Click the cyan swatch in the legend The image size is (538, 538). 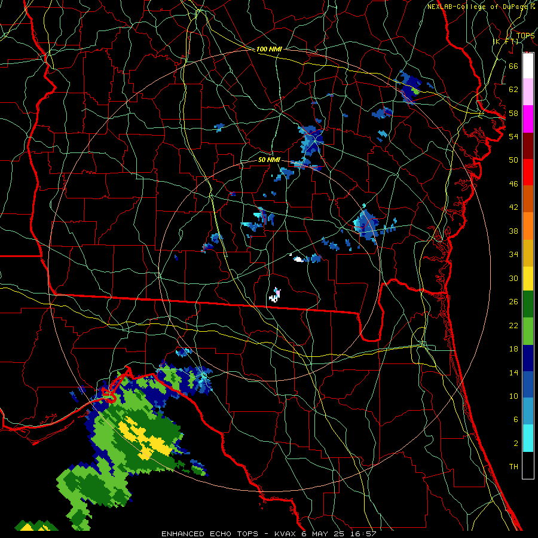pyautogui.click(x=528, y=438)
